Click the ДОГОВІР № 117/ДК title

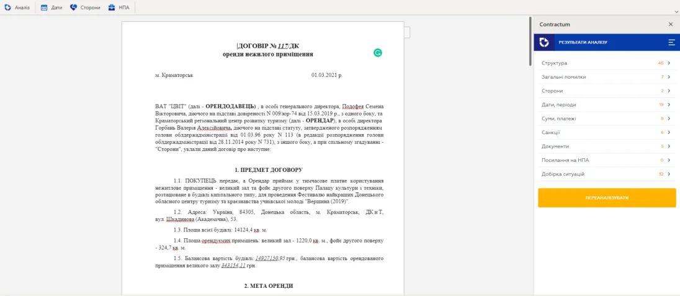tap(267, 46)
